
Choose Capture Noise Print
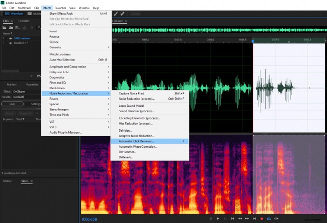click(x=150, y=93)
